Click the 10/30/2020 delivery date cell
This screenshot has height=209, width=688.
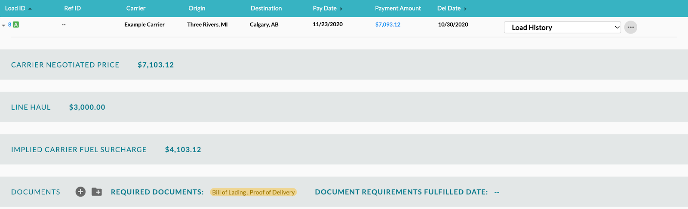453,24
